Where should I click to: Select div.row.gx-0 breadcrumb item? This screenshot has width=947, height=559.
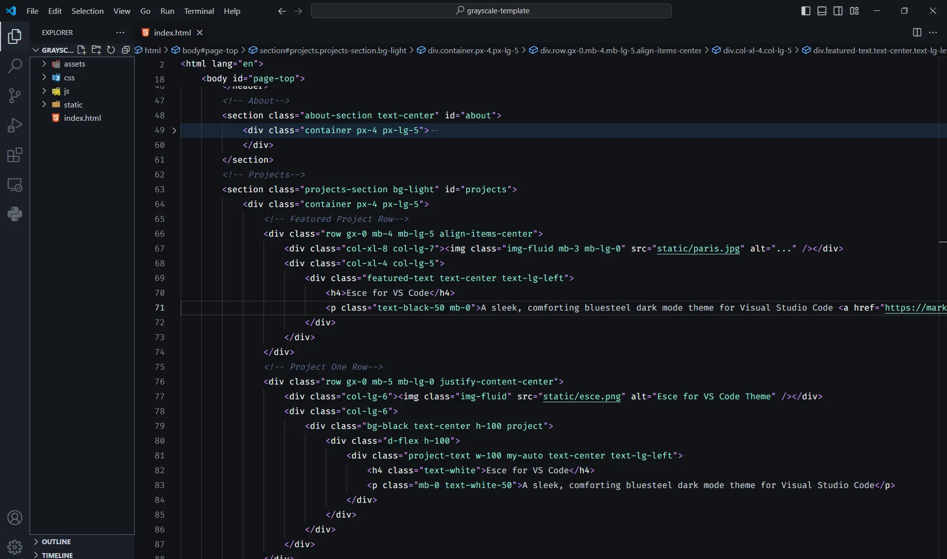coord(620,50)
